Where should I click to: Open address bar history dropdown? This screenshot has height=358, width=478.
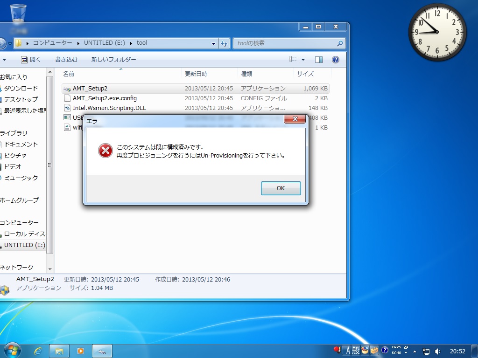(213, 43)
